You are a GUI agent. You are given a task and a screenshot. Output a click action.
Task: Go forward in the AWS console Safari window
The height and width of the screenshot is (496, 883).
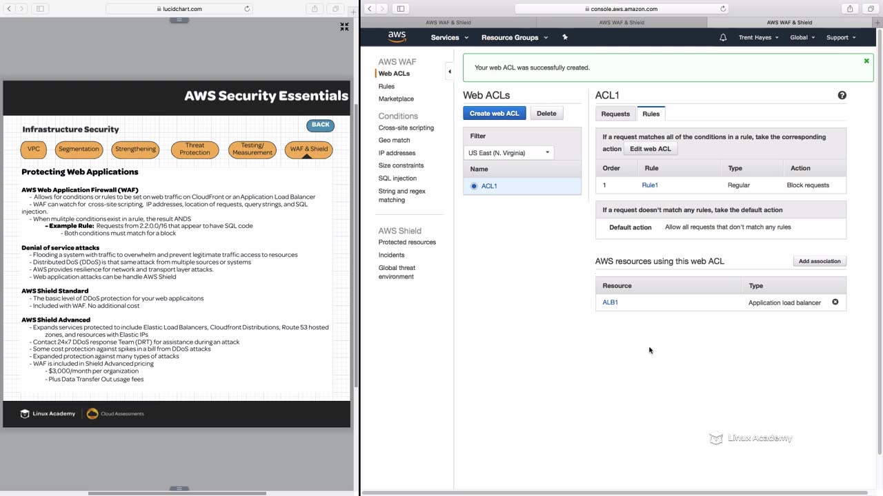(383, 9)
